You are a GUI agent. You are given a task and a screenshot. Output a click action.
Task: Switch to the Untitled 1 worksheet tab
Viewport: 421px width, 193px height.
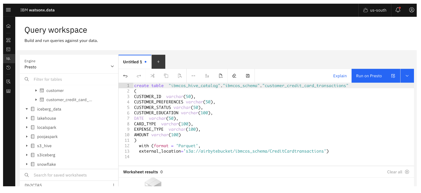tap(133, 62)
